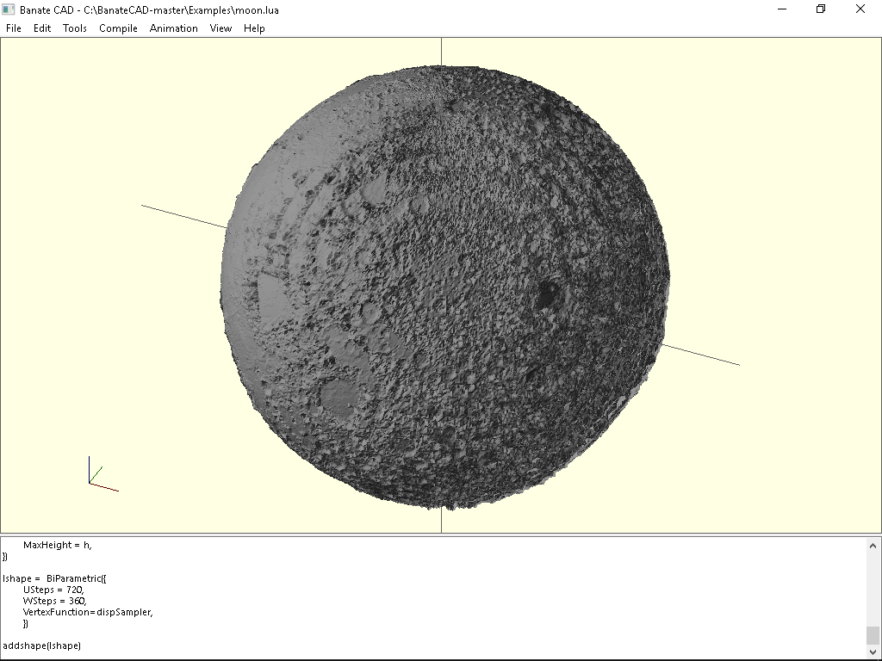Open the Compile menu
This screenshot has height=661, width=882.
[x=117, y=28]
